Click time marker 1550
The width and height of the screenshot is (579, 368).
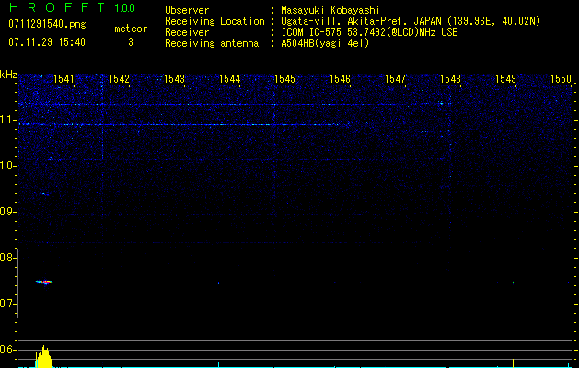[561, 78]
